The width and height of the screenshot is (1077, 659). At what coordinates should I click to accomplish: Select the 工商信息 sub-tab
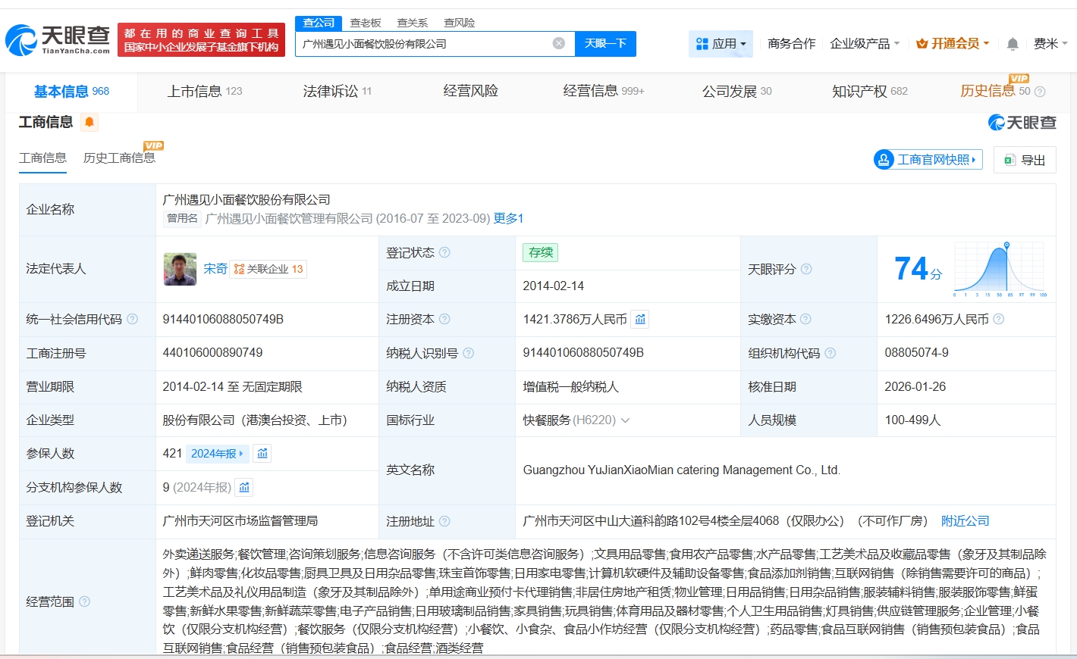(42, 158)
